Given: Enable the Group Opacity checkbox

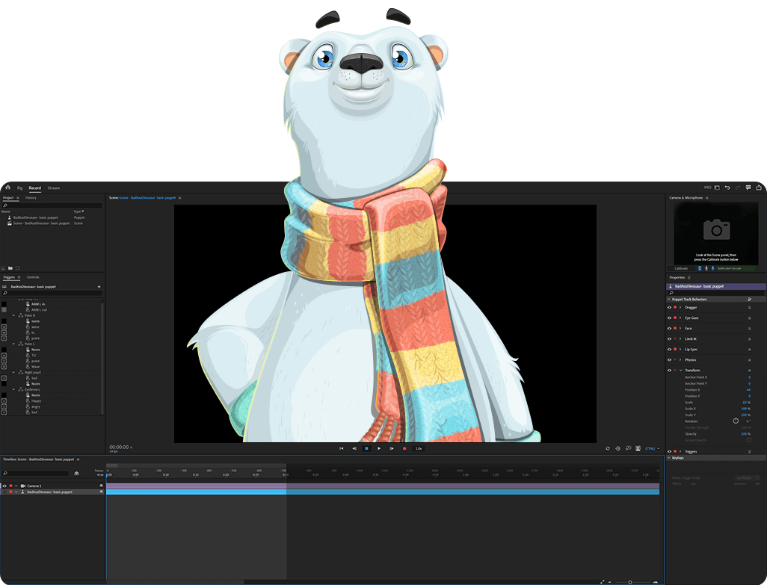Looking at the screenshot, I should [749, 440].
